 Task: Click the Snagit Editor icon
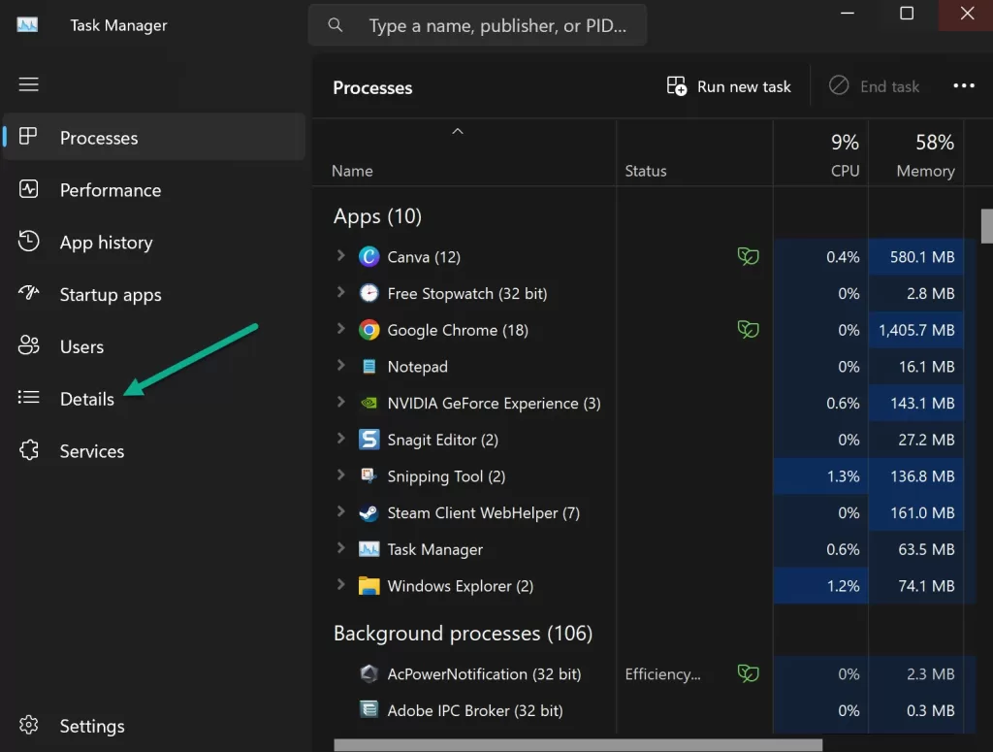coord(369,439)
